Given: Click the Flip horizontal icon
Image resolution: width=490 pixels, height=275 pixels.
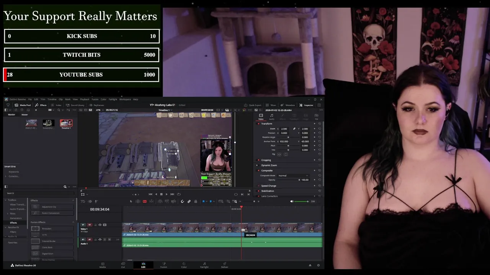Looking at the screenshot, I should [279, 154].
